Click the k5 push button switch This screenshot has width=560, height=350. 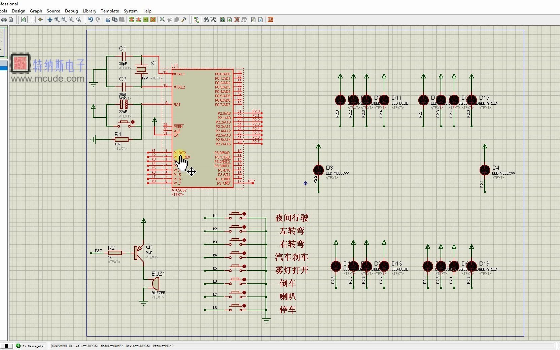coord(238,268)
